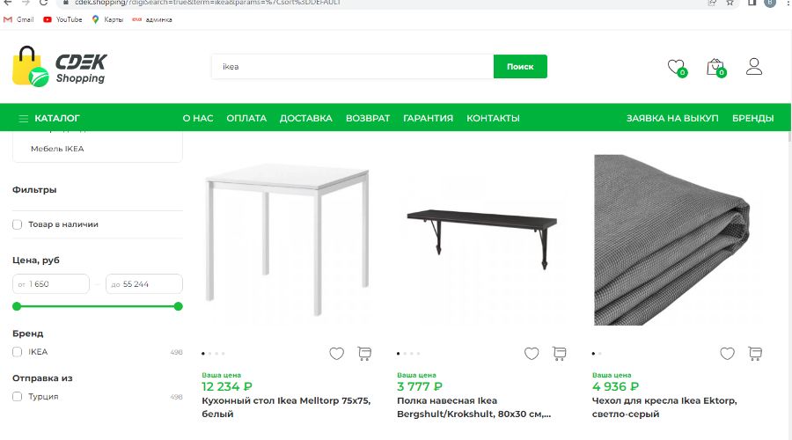Select 'Мебель IKEA' category in sidebar
The width and height of the screenshot is (792, 440).
[x=57, y=149]
